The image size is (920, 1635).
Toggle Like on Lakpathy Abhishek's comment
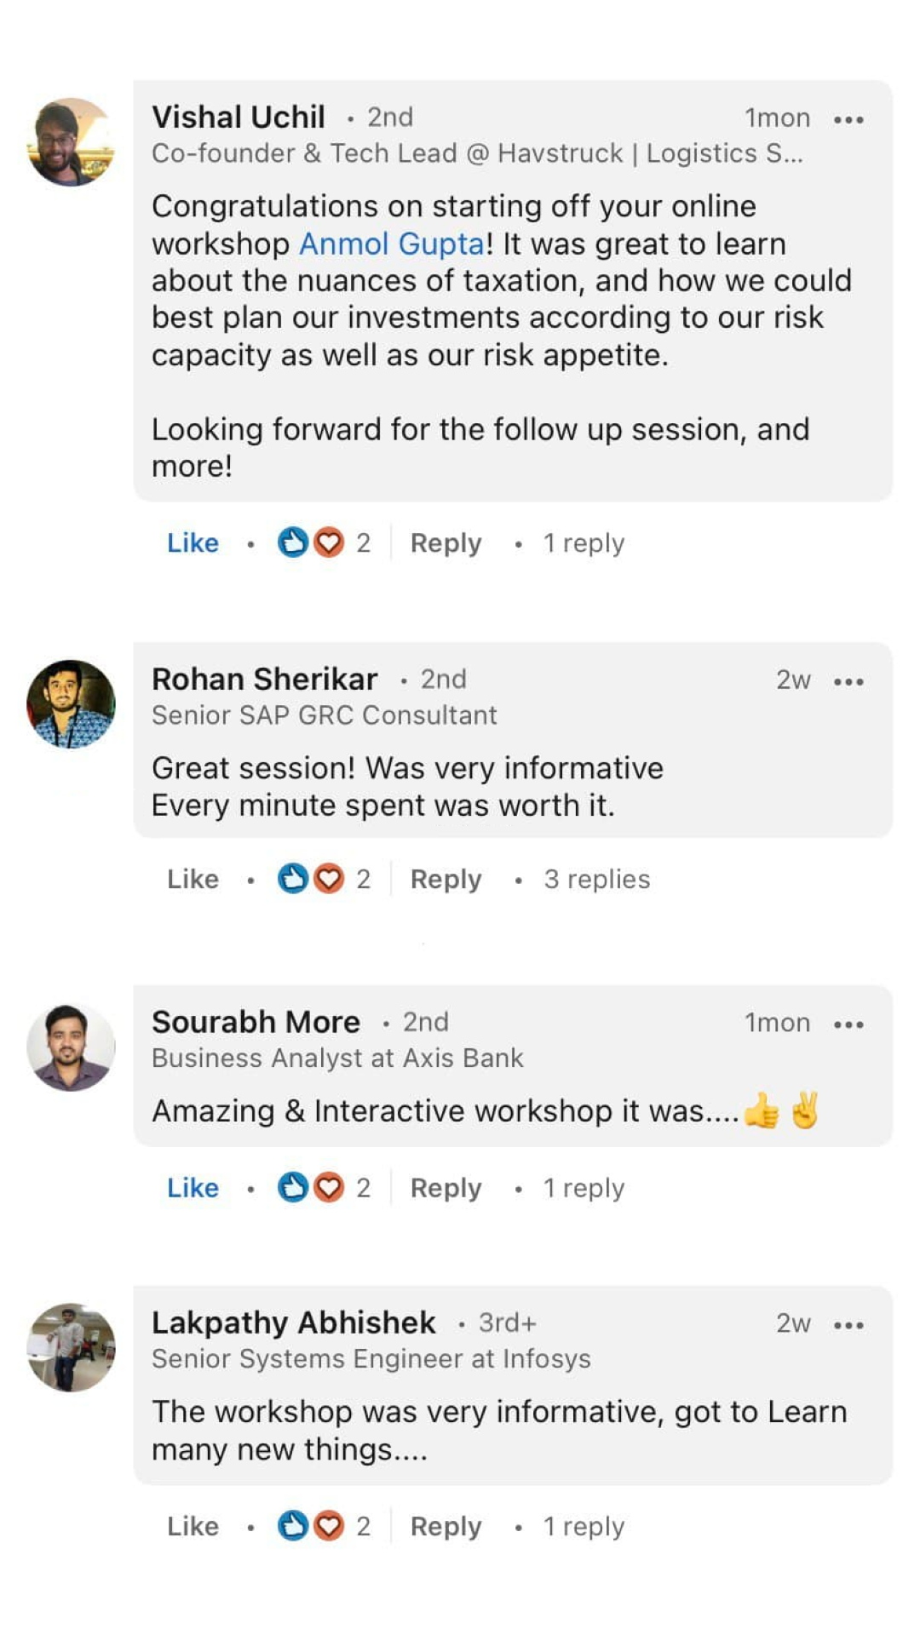(193, 1526)
